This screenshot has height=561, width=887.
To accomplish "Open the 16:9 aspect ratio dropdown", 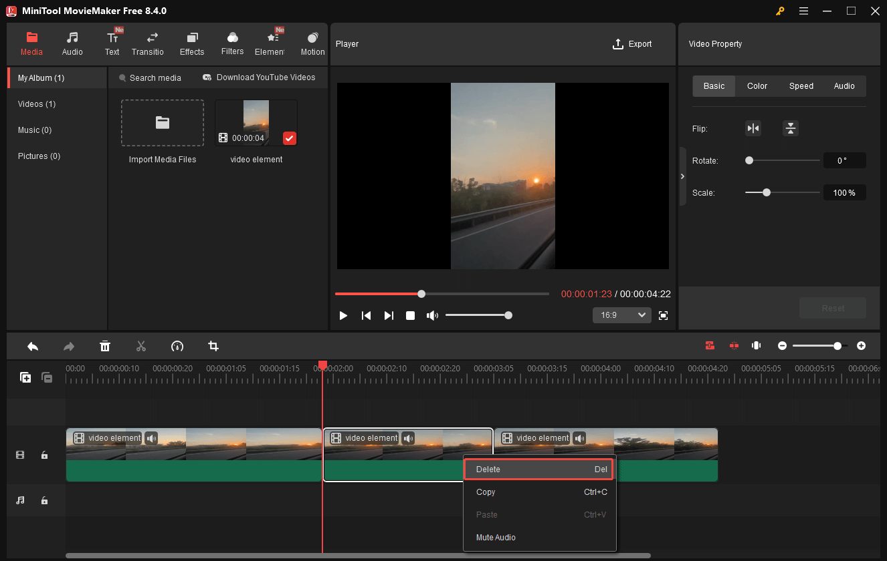I will [621, 315].
